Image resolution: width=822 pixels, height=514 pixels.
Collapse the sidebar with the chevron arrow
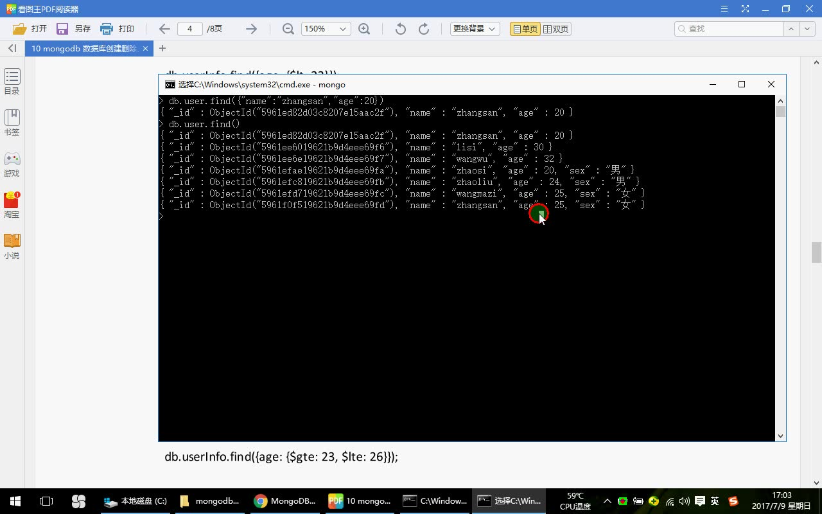pyautogui.click(x=11, y=48)
